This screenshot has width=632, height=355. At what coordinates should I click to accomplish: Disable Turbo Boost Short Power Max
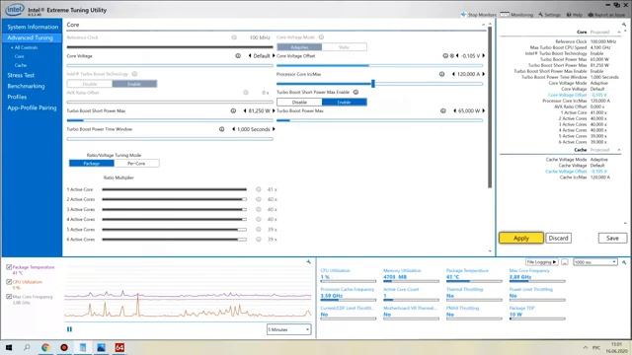[299, 103]
